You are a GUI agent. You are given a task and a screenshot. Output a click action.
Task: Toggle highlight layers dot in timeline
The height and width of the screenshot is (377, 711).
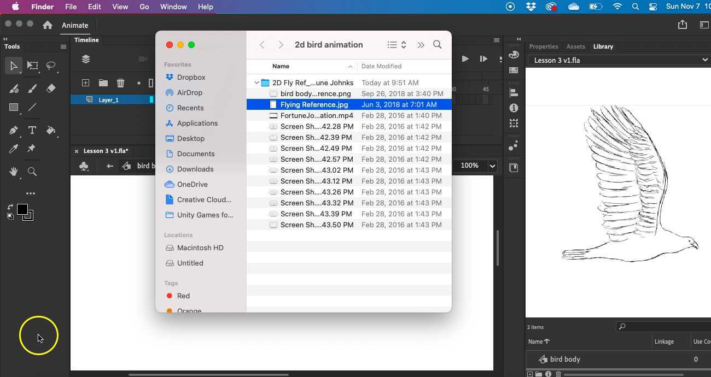tap(139, 83)
